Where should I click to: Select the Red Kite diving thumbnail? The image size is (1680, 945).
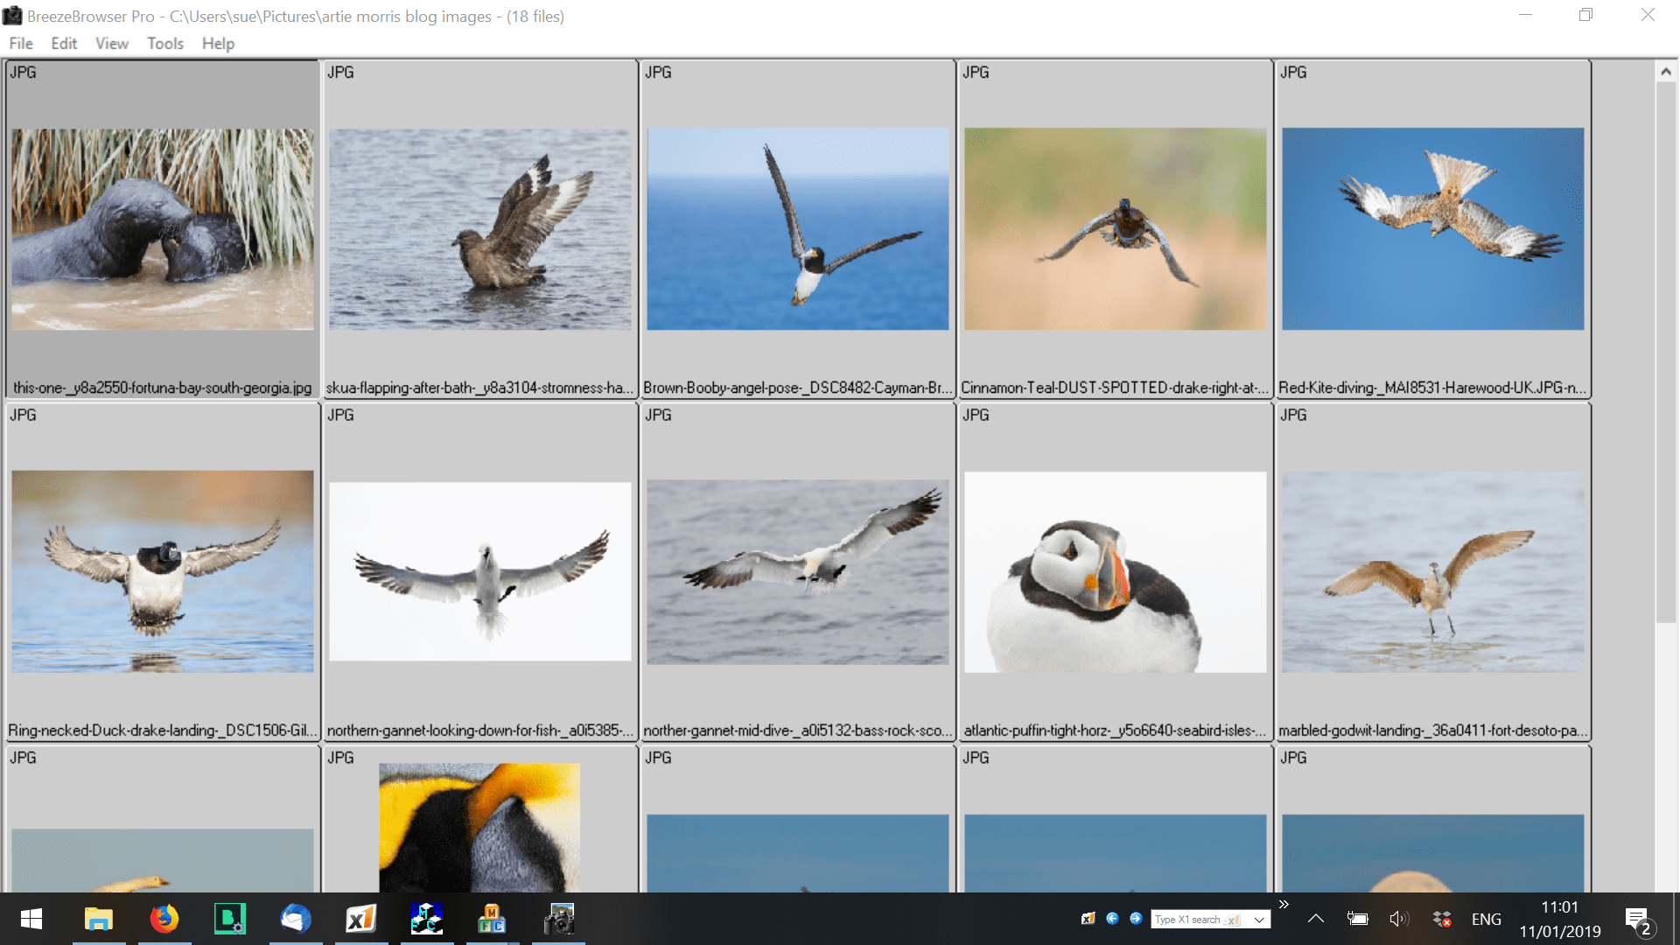tap(1433, 228)
